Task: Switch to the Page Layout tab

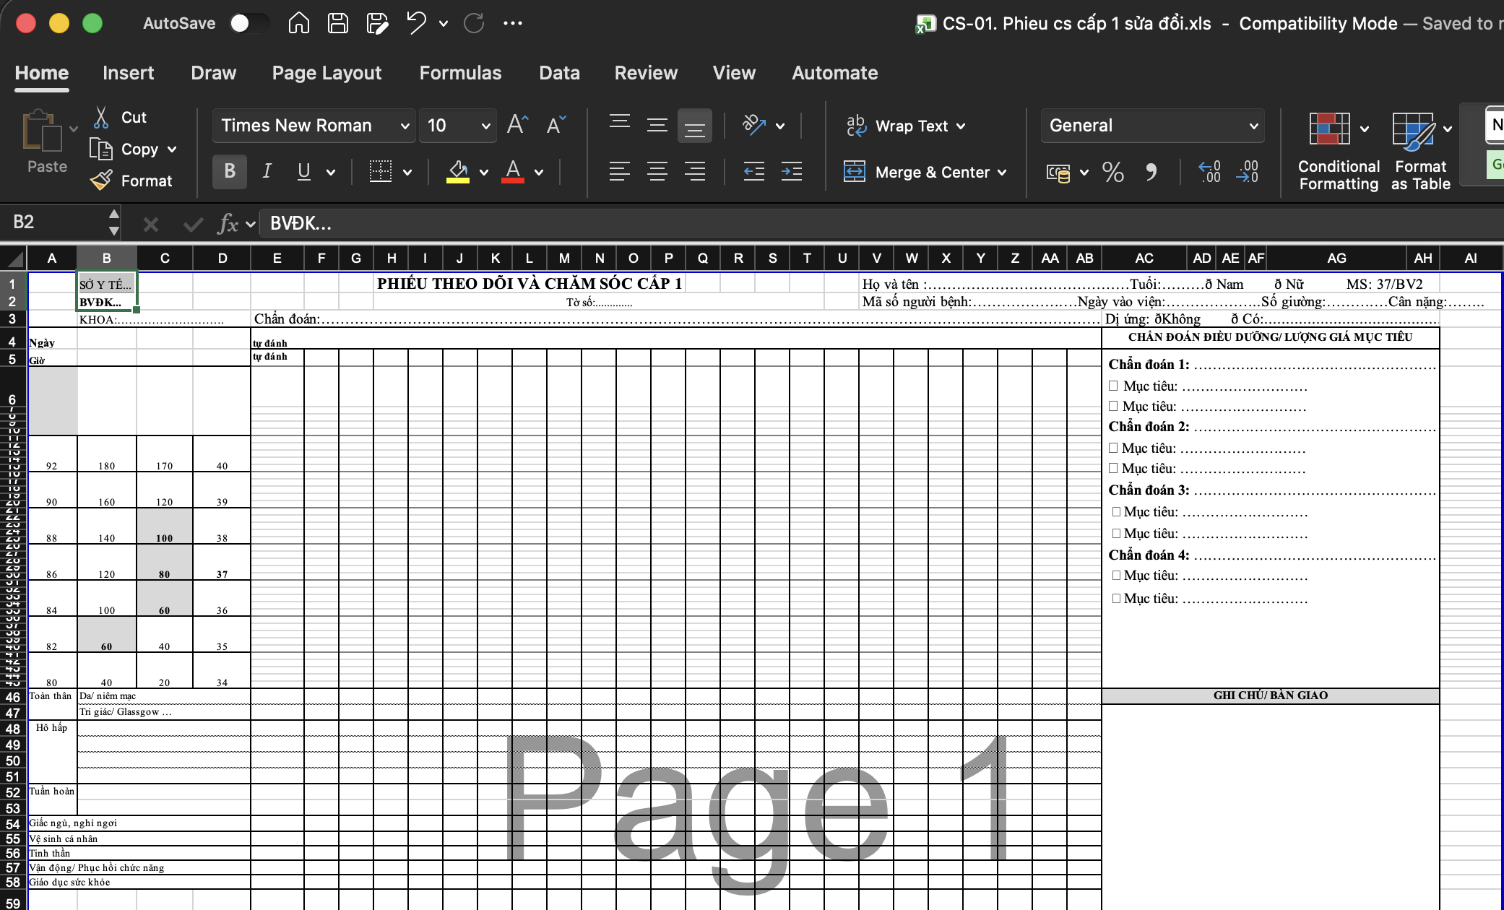Action: pyautogui.click(x=327, y=73)
